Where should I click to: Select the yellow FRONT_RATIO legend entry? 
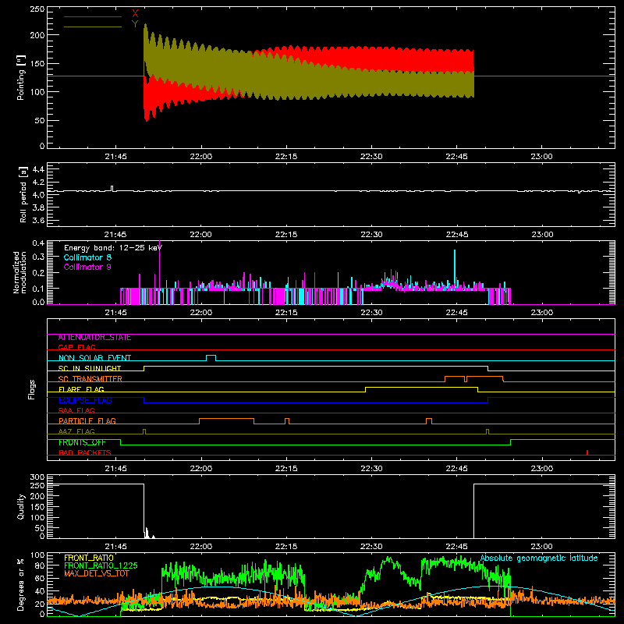[89, 558]
